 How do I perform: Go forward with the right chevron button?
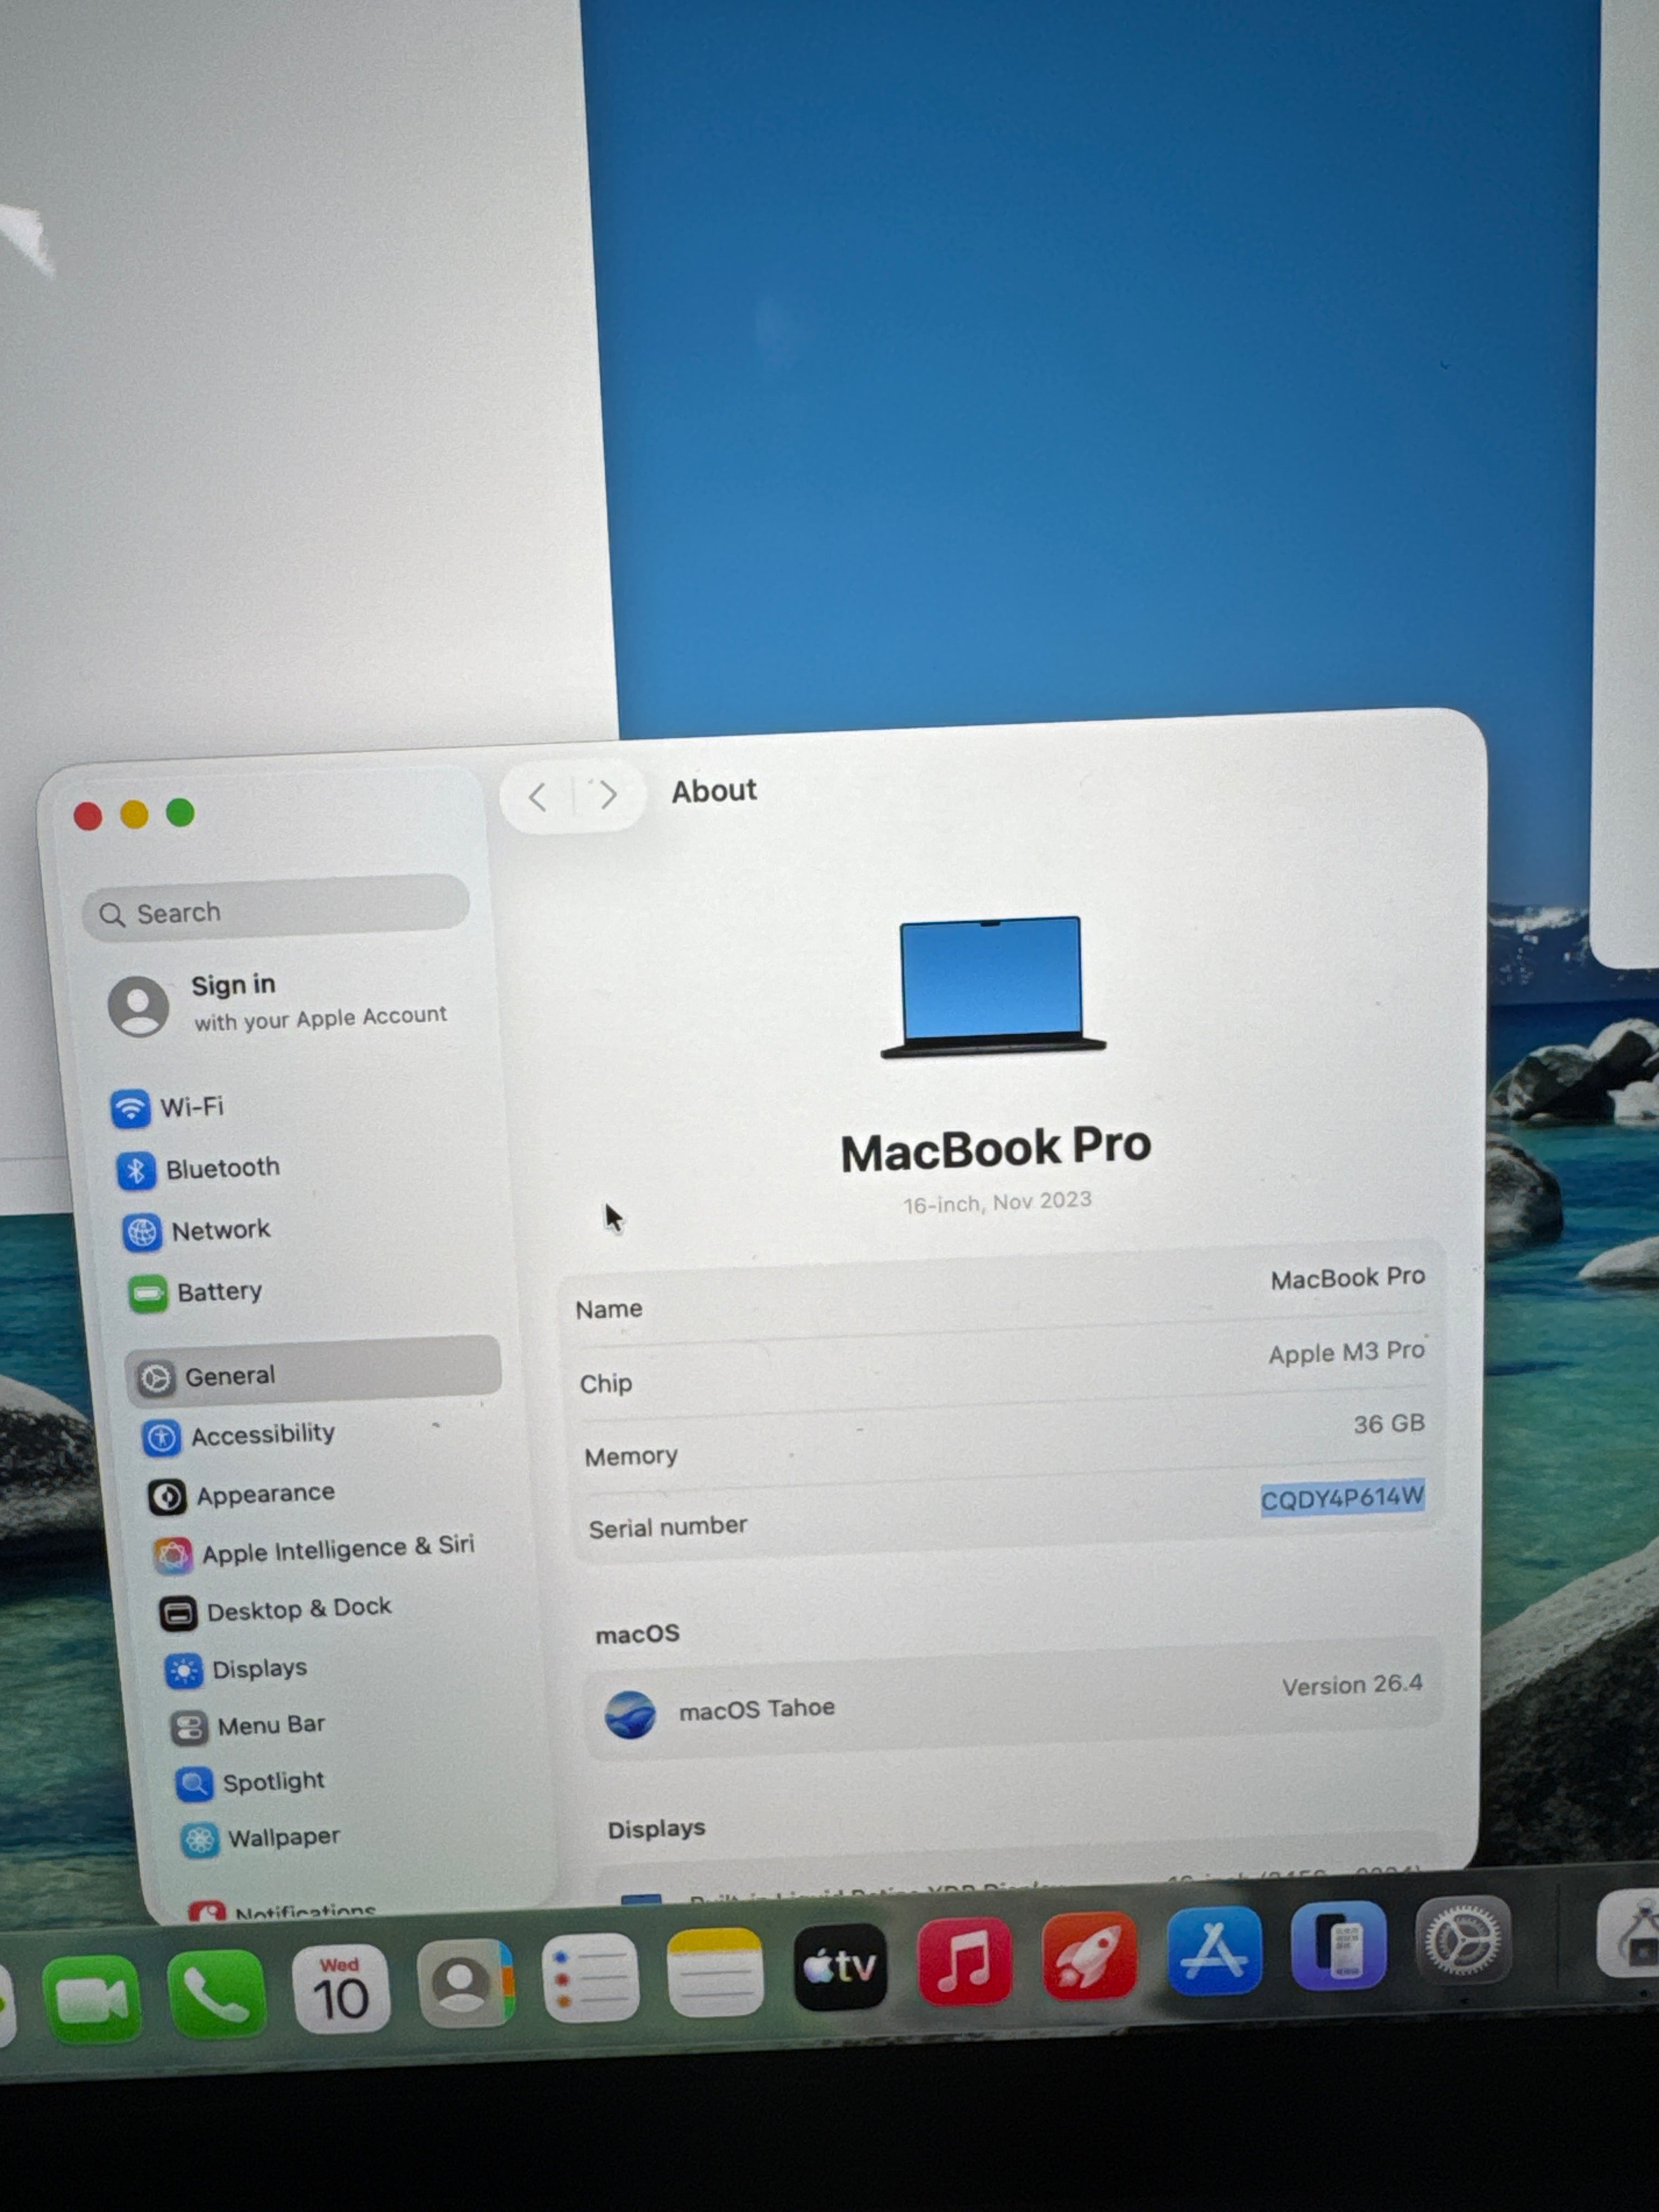pyautogui.click(x=608, y=795)
